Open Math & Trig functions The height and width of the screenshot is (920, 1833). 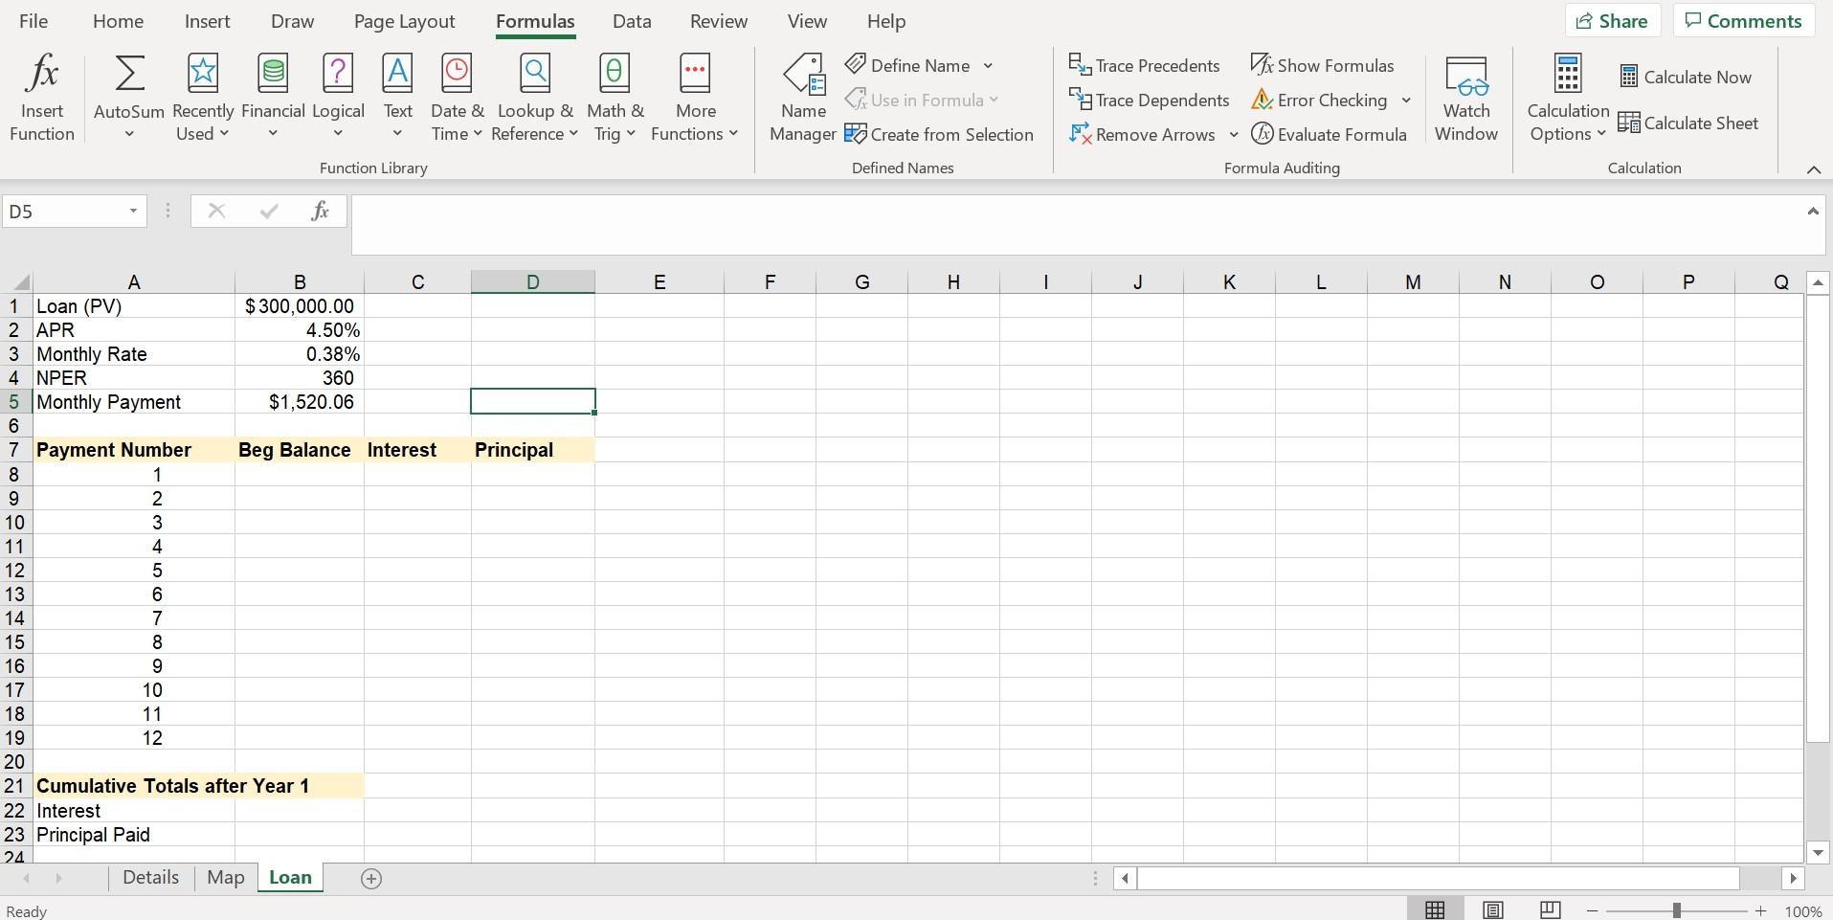coord(615,98)
